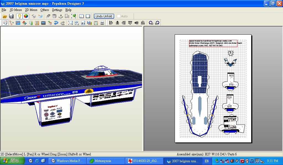This screenshot has width=283, height=165.
Task: Open the Settings menu
Action: [x=57, y=10]
